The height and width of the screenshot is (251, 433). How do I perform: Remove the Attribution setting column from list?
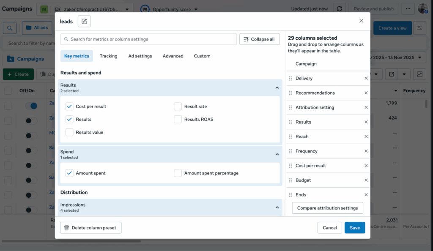point(366,108)
